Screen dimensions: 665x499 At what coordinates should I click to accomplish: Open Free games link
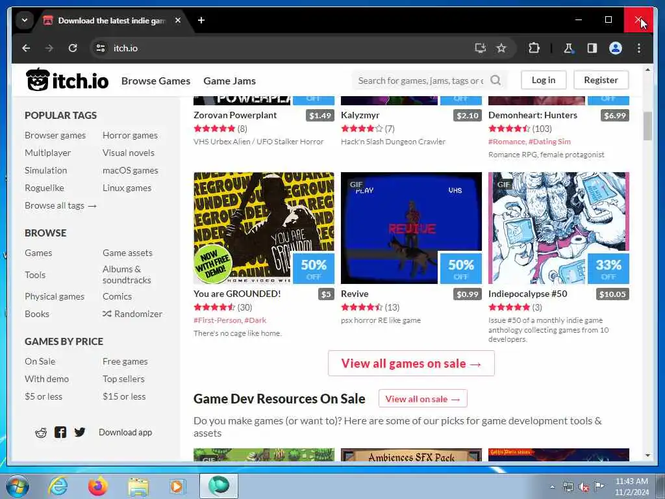tap(125, 361)
